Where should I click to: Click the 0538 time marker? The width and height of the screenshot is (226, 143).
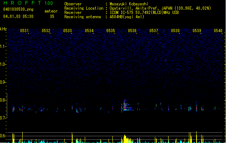[x=175, y=31]
